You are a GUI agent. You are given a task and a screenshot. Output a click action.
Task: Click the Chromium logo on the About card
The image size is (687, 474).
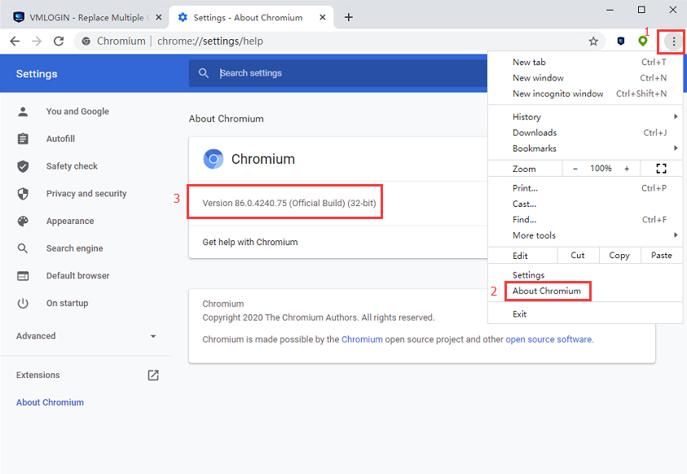pos(214,159)
